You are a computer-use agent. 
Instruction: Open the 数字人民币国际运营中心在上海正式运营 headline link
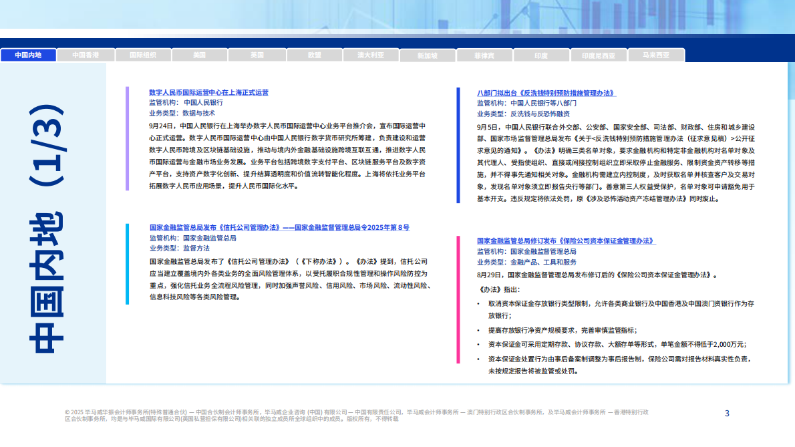click(x=208, y=92)
